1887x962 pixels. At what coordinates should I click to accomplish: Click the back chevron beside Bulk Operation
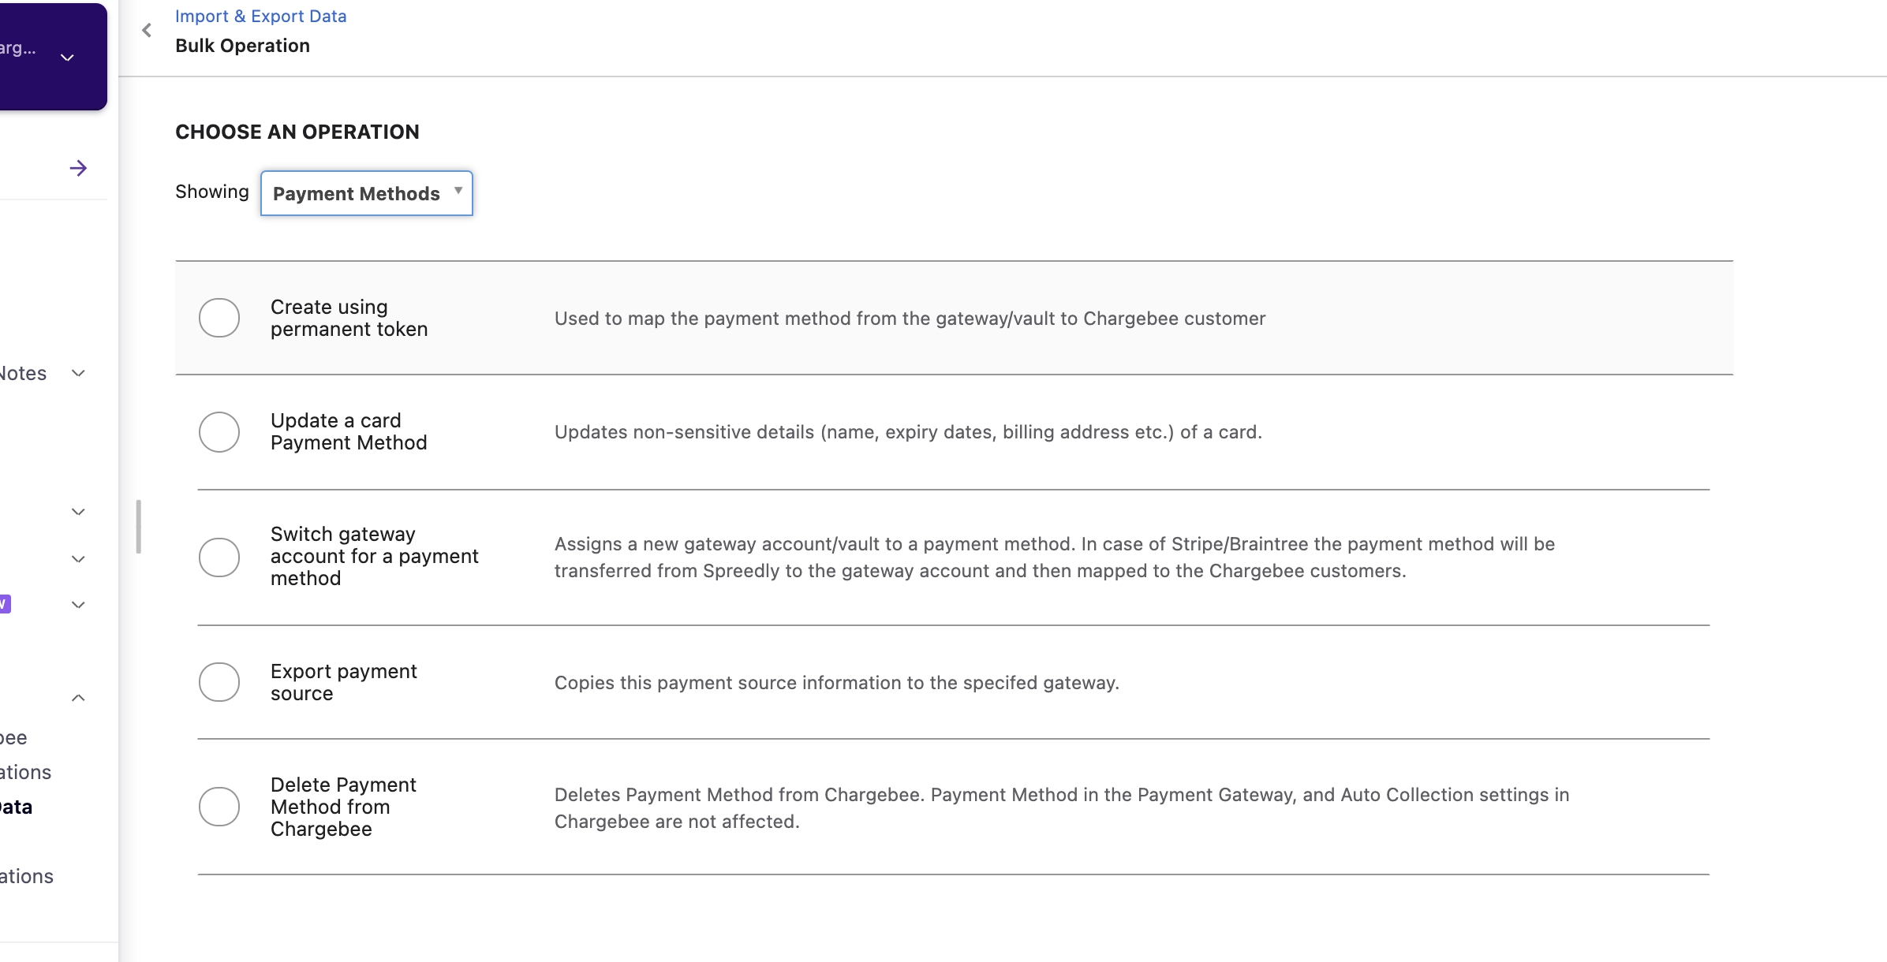pyautogui.click(x=147, y=31)
